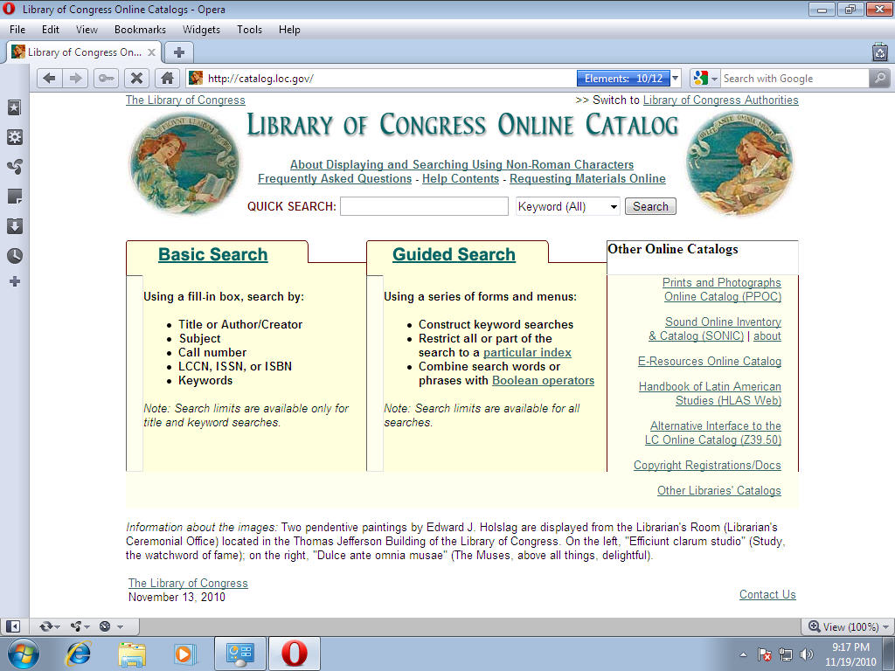Click the volume speaker tray icon
The height and width of the screenshot is (671, 895).
click(x=807, y=654)
